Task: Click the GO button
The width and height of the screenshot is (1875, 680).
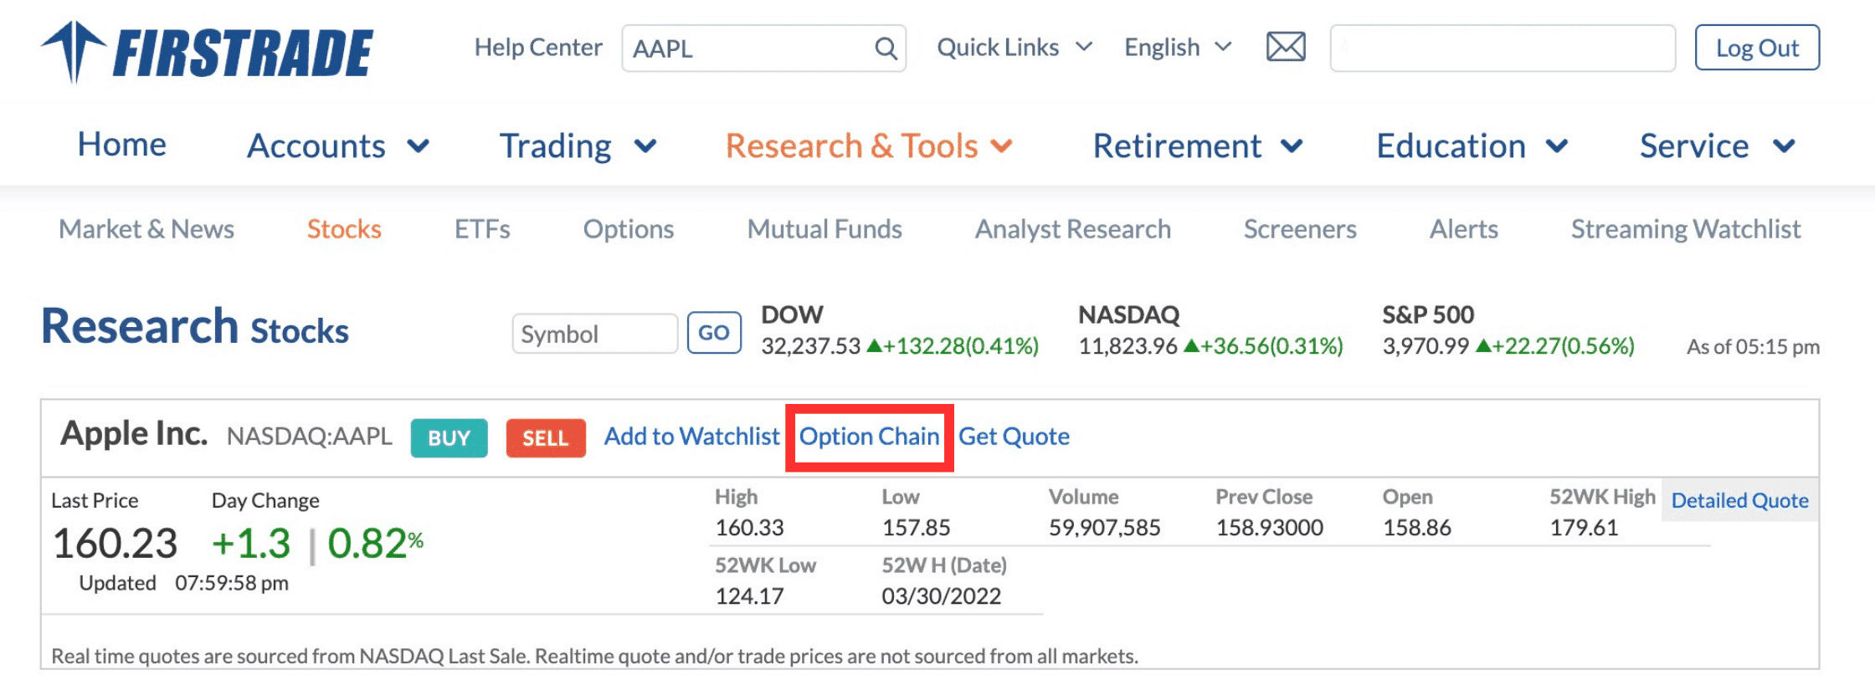Action: click(x=714, y=333)
